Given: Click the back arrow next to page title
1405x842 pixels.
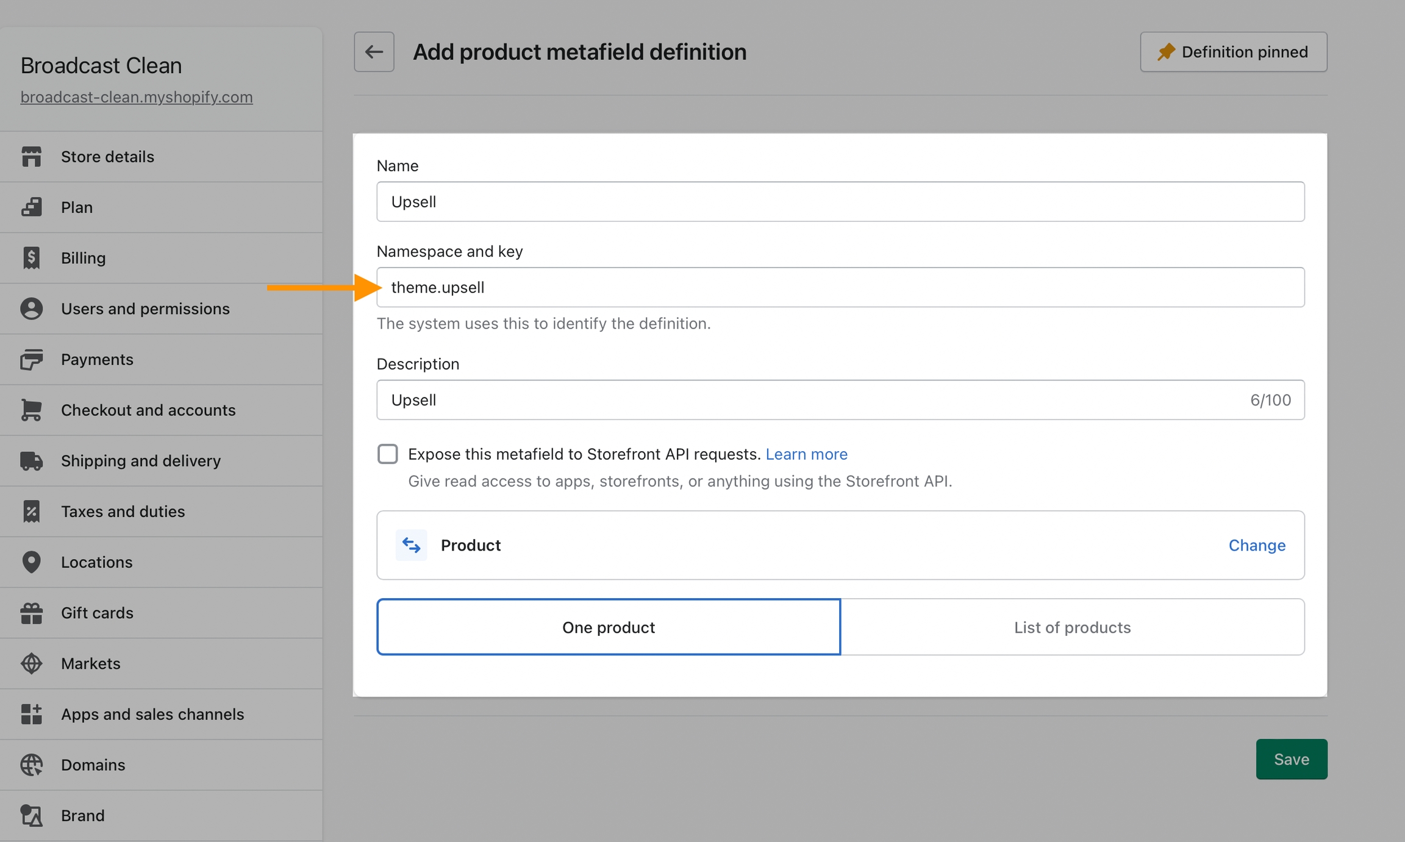Looking at the screenshot, I should pyautogui.click(x=374, y=52).
